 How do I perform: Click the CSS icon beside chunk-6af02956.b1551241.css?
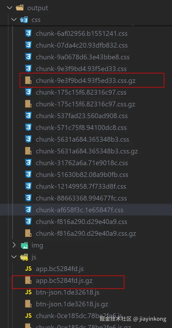point(28,33)
